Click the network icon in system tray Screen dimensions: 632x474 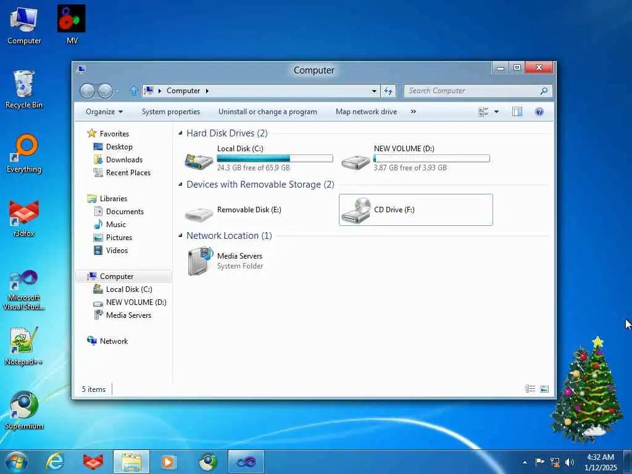tap(555, 462)
